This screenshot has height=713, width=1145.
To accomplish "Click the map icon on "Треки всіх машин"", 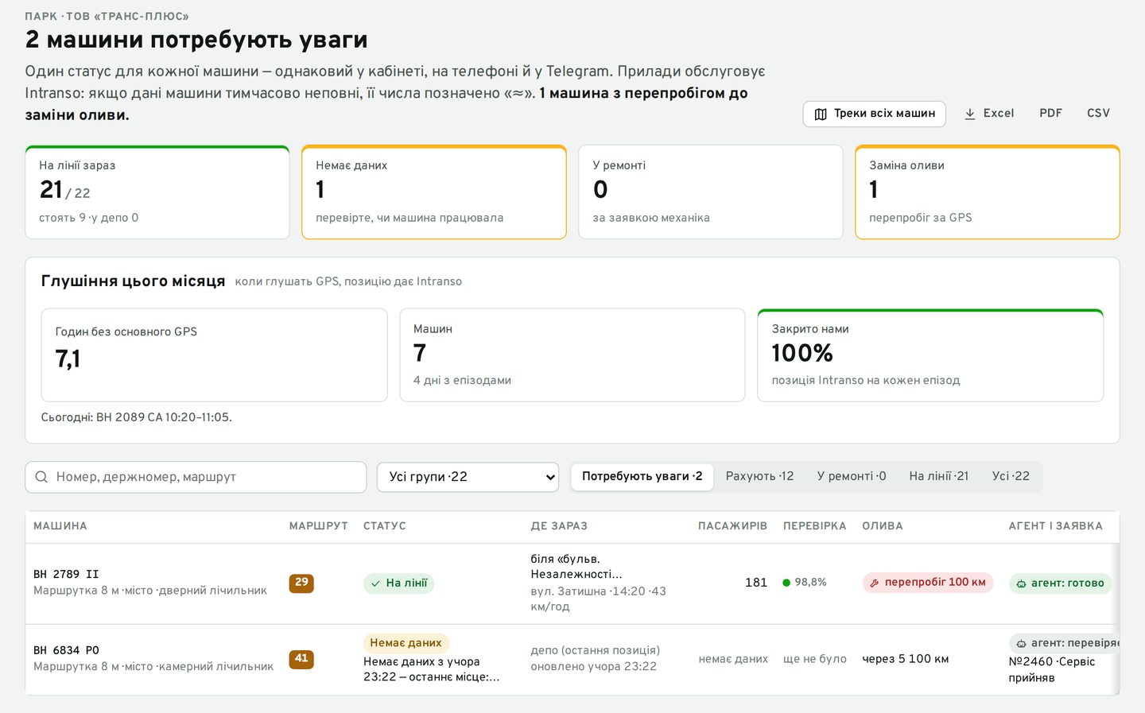I will pyautogui.click(x=821, y=114).
